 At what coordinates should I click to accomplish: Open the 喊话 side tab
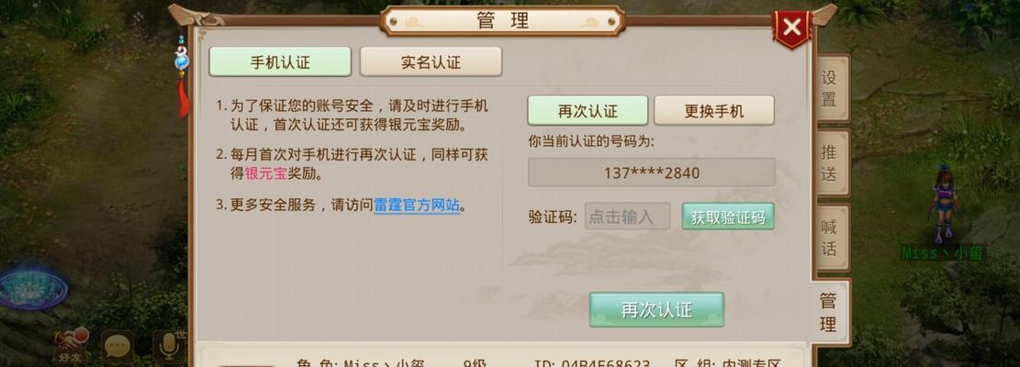click(x=831, y=238)
